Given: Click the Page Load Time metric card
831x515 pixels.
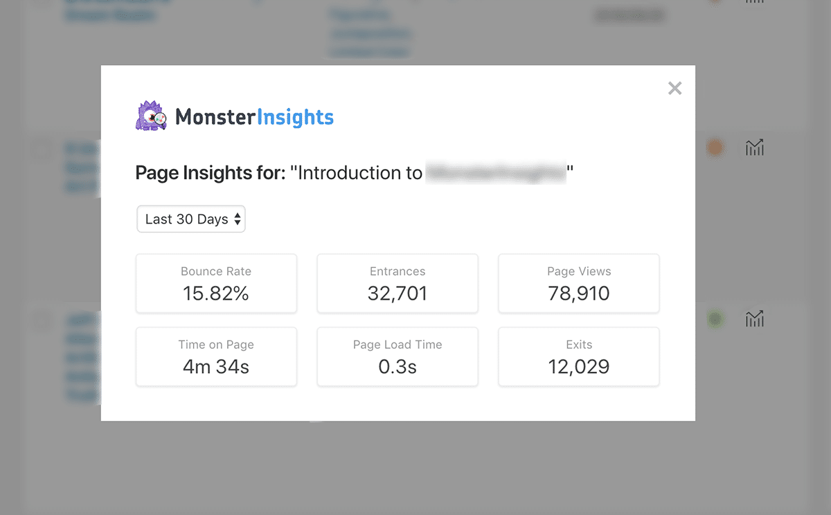Looking at the screenshot, I should tap(397, 356).
